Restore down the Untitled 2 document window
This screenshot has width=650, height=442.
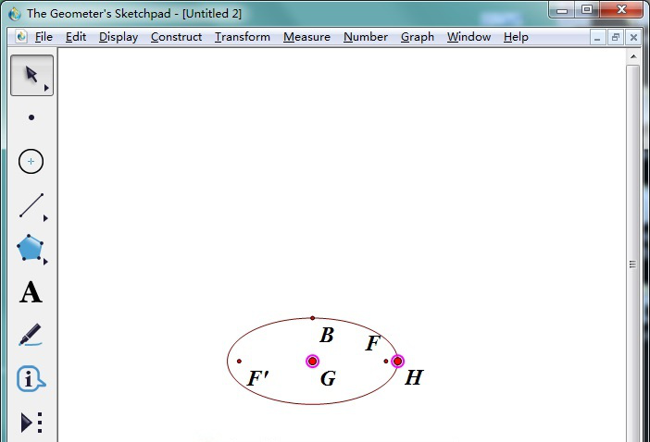point(616,38)
